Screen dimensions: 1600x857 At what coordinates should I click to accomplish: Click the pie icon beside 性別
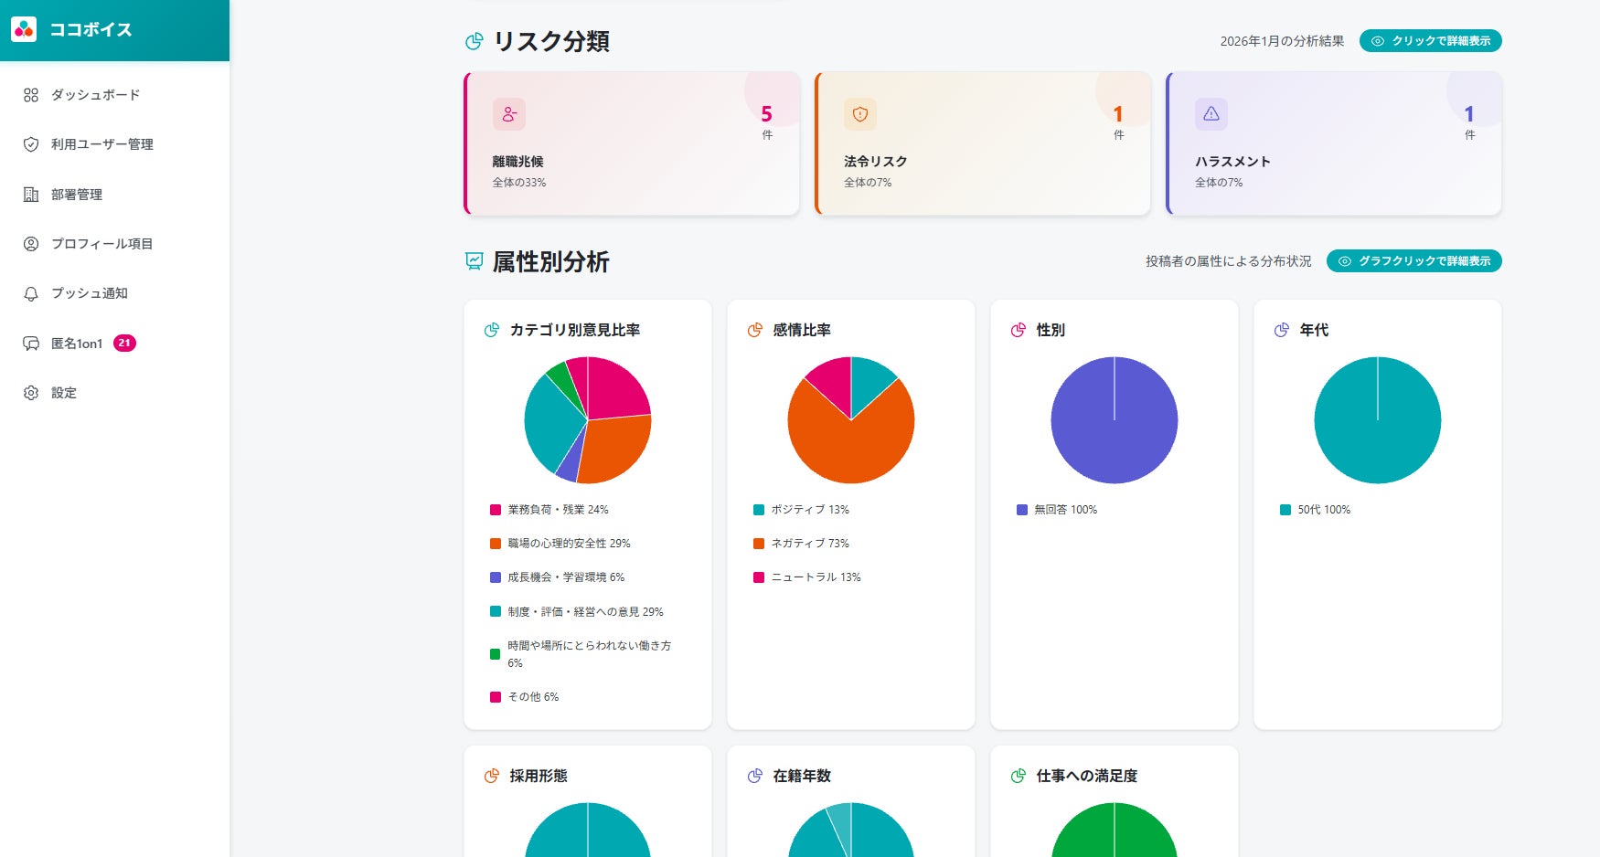click(x=1019, y=330)
